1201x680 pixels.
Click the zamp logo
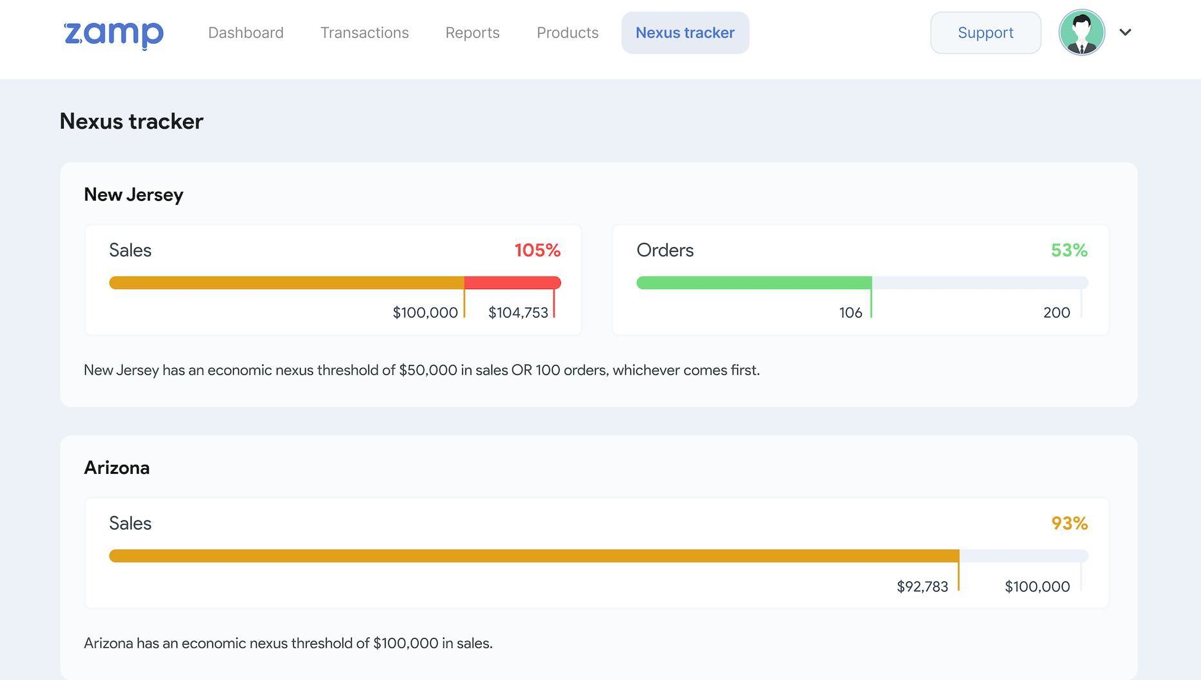pyautogui.click(x=113, y=32)
